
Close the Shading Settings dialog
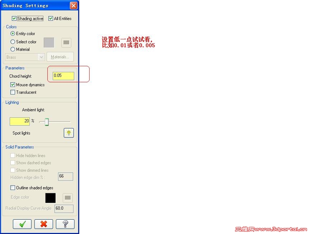point(73,5)
